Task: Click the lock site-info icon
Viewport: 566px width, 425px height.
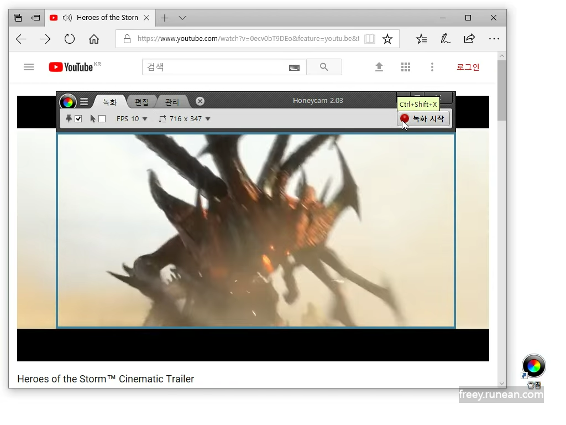Action: click(127, 39)
